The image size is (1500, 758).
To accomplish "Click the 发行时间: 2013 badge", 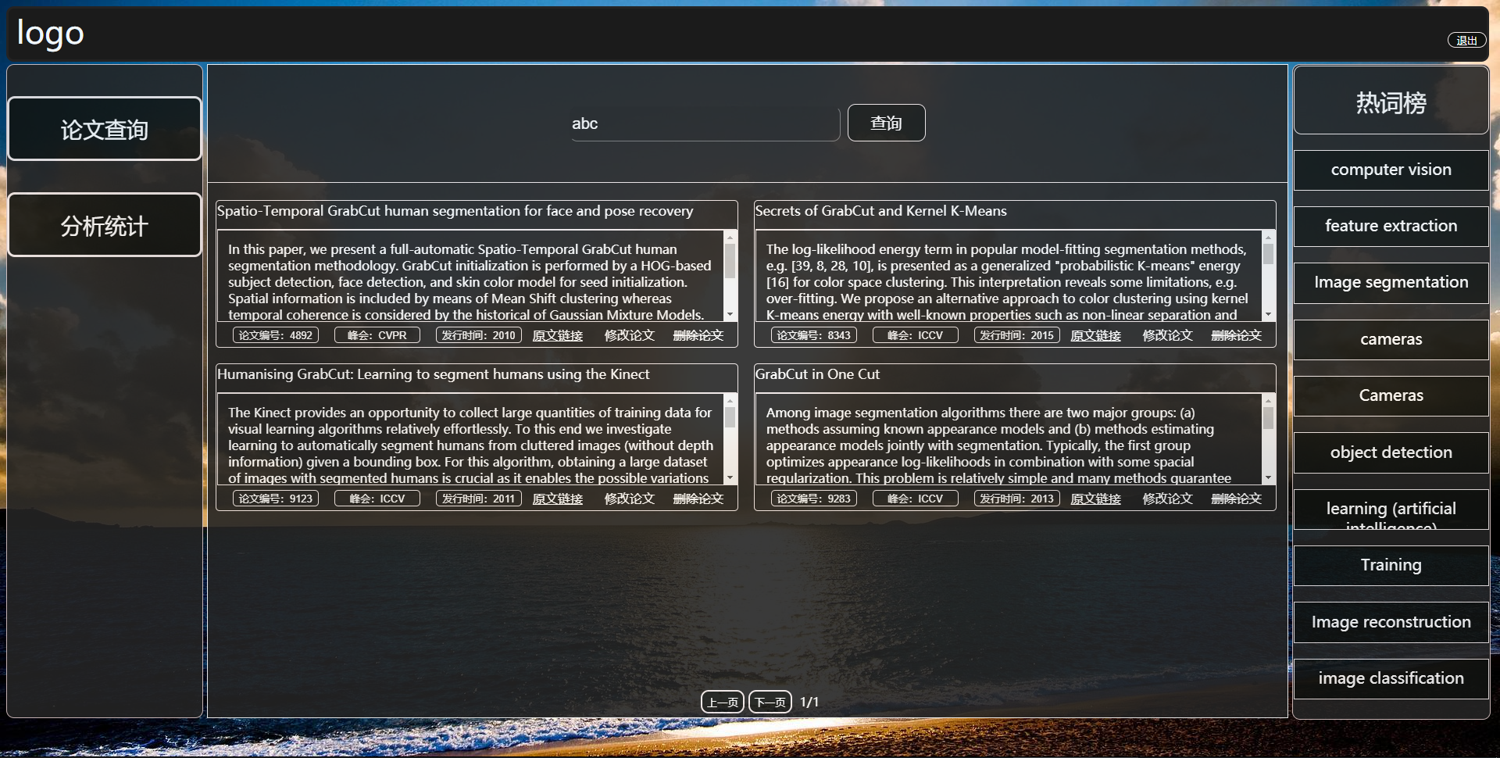I will (x=1017, y=499).
